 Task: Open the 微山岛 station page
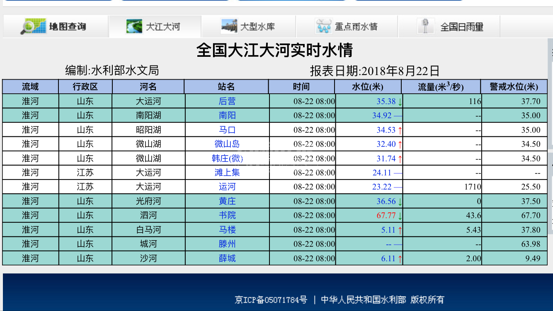click(x=226, y=144)
